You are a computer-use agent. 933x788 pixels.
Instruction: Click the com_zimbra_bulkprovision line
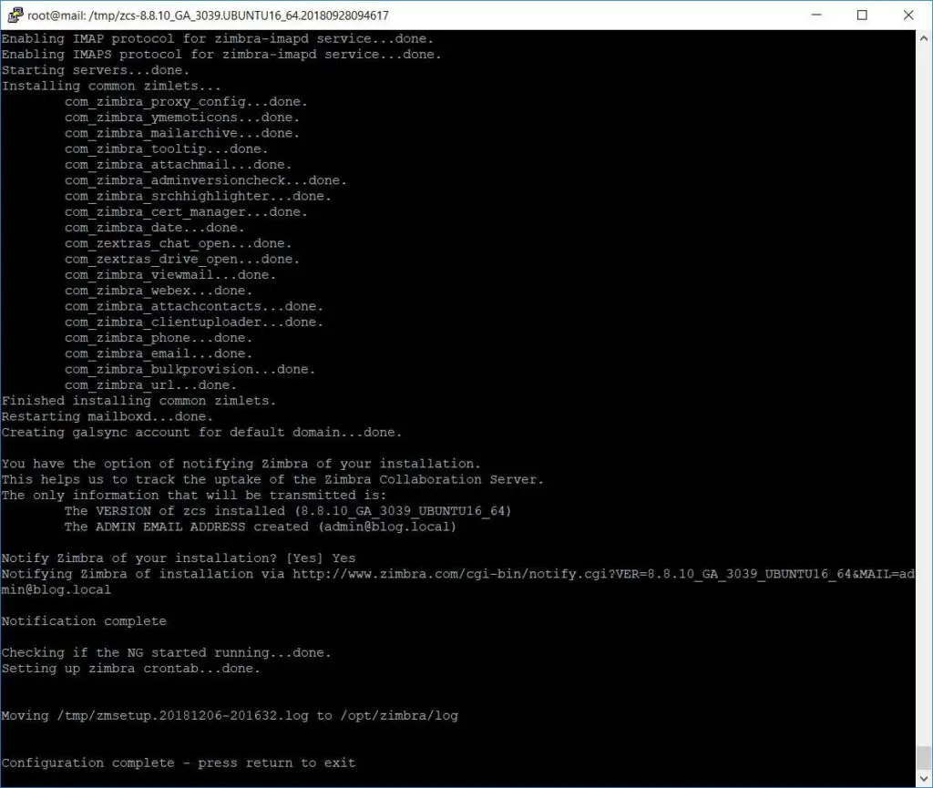[190, 370]
